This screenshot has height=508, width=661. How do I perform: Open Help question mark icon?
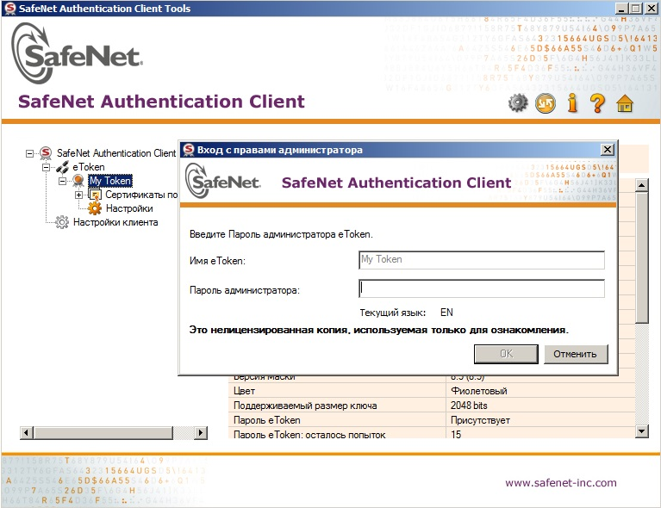coord(597,103)
